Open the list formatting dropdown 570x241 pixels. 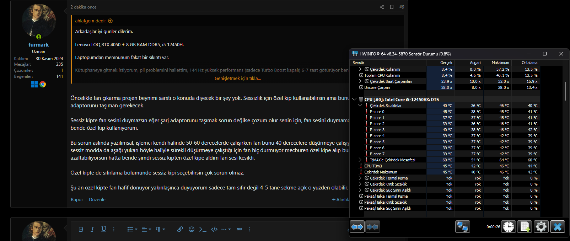[x=132, y=229]
